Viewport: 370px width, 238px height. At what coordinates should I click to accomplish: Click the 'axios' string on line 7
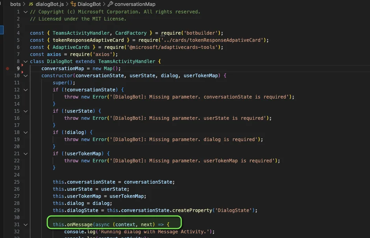click(103, 54)
